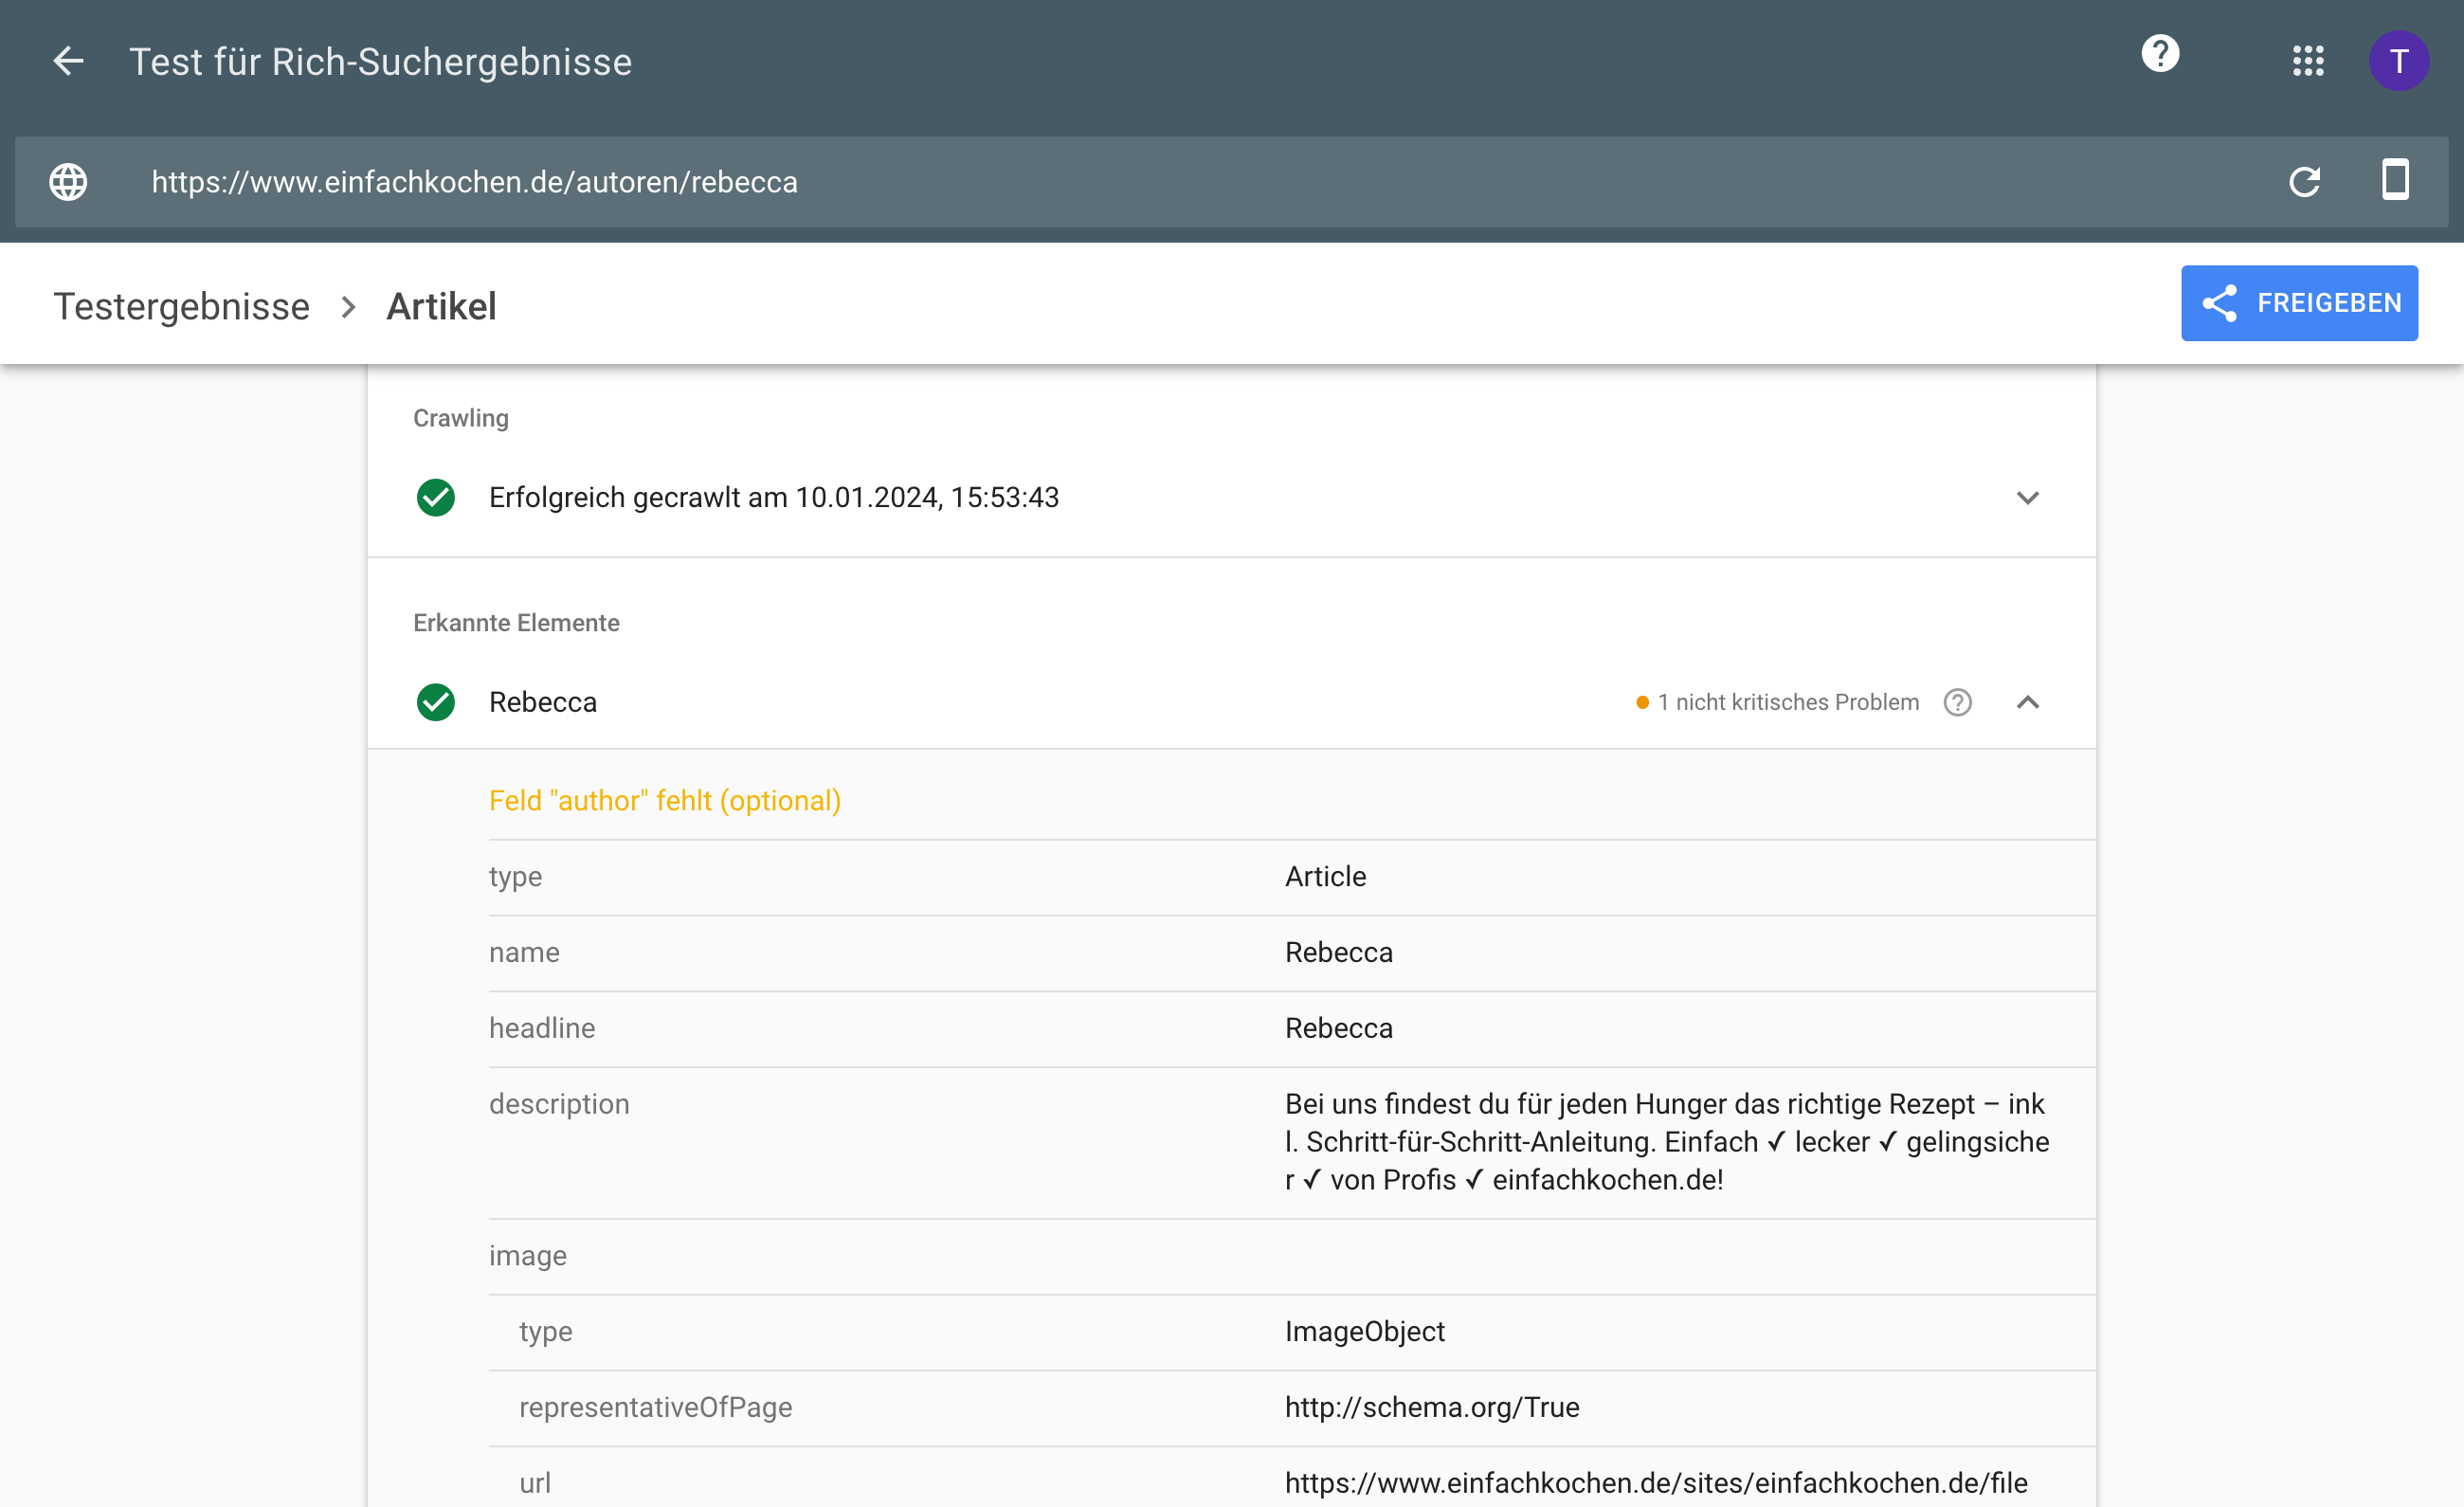Select the headline row value Rebecca
This screenshot has height=1507, width=2464.
(x=1338, y=1029)
